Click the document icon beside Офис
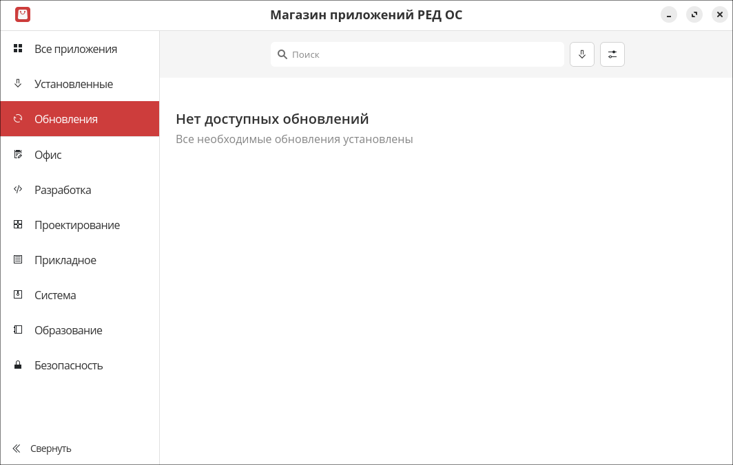Screen dimensions: 733x465 click(18, 155)
